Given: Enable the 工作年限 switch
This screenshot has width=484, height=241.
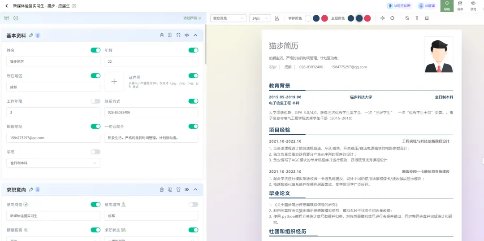Looking at the screenshot, I should coord(95,101).
